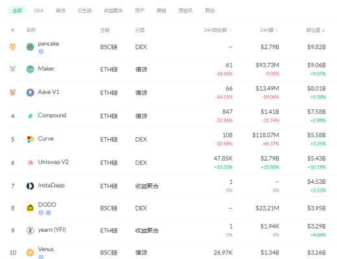Click Compound's 847 address count

coord(227,111)
